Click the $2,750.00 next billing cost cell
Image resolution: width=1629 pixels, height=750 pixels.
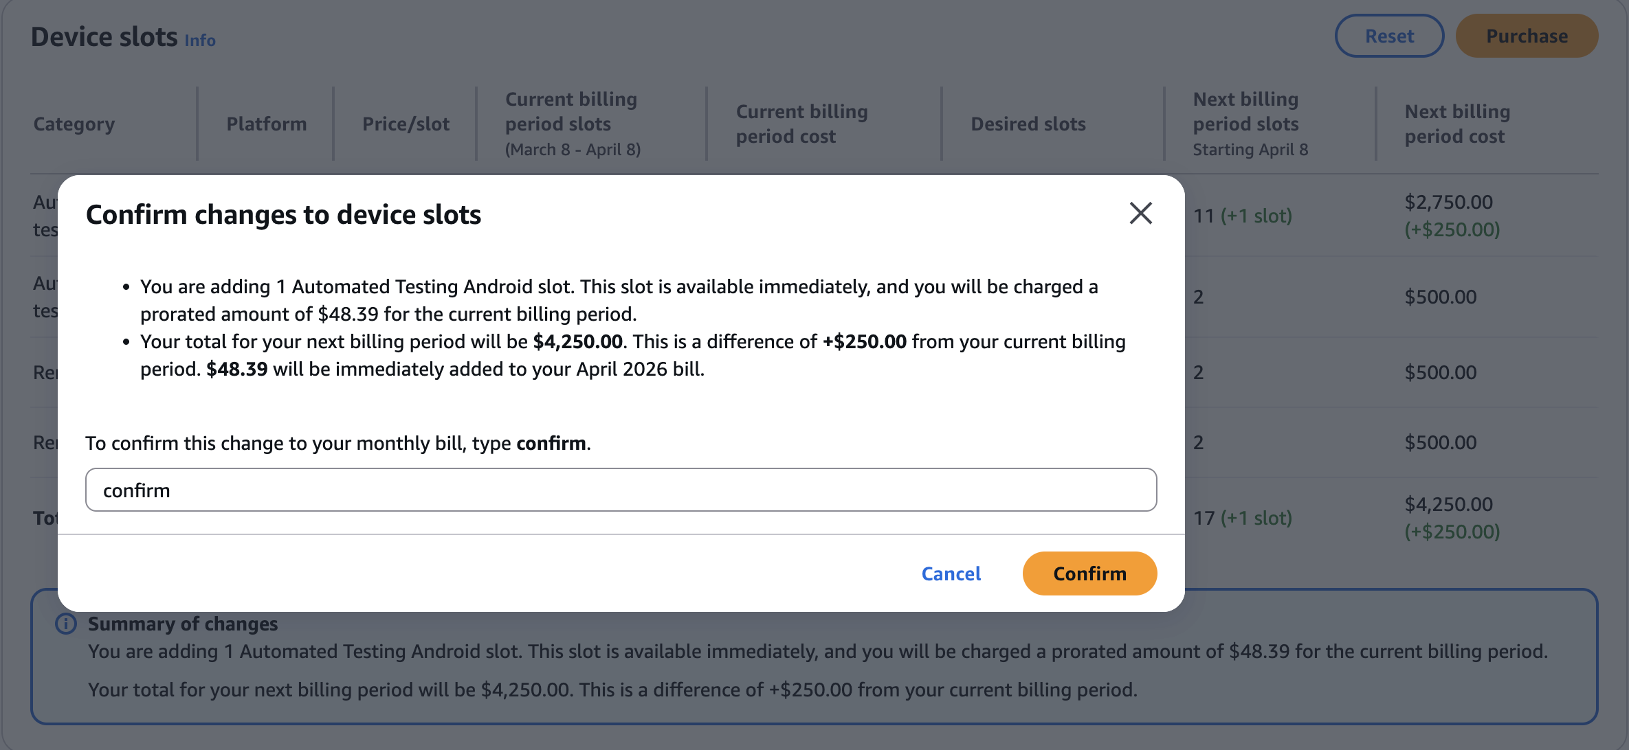pyautogui.click(x=1448, y=202)
